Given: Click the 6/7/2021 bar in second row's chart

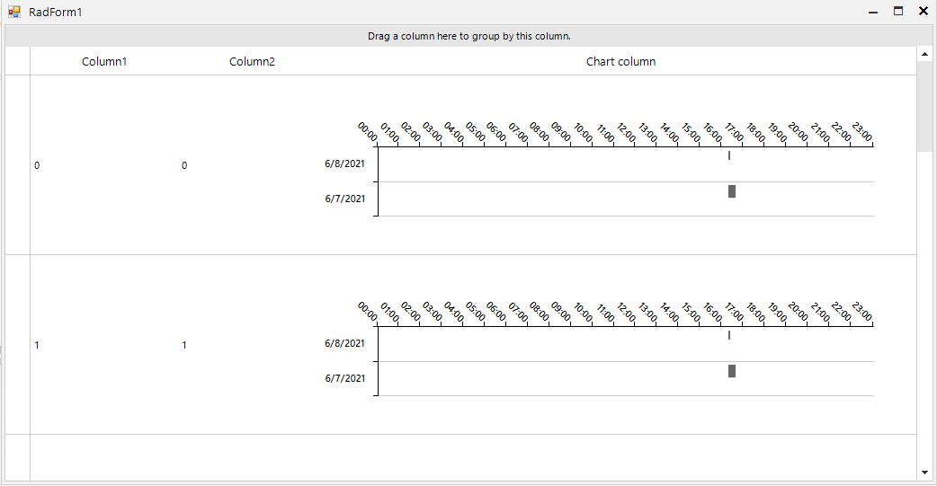Looking at the screenshot, I should 732,371.
